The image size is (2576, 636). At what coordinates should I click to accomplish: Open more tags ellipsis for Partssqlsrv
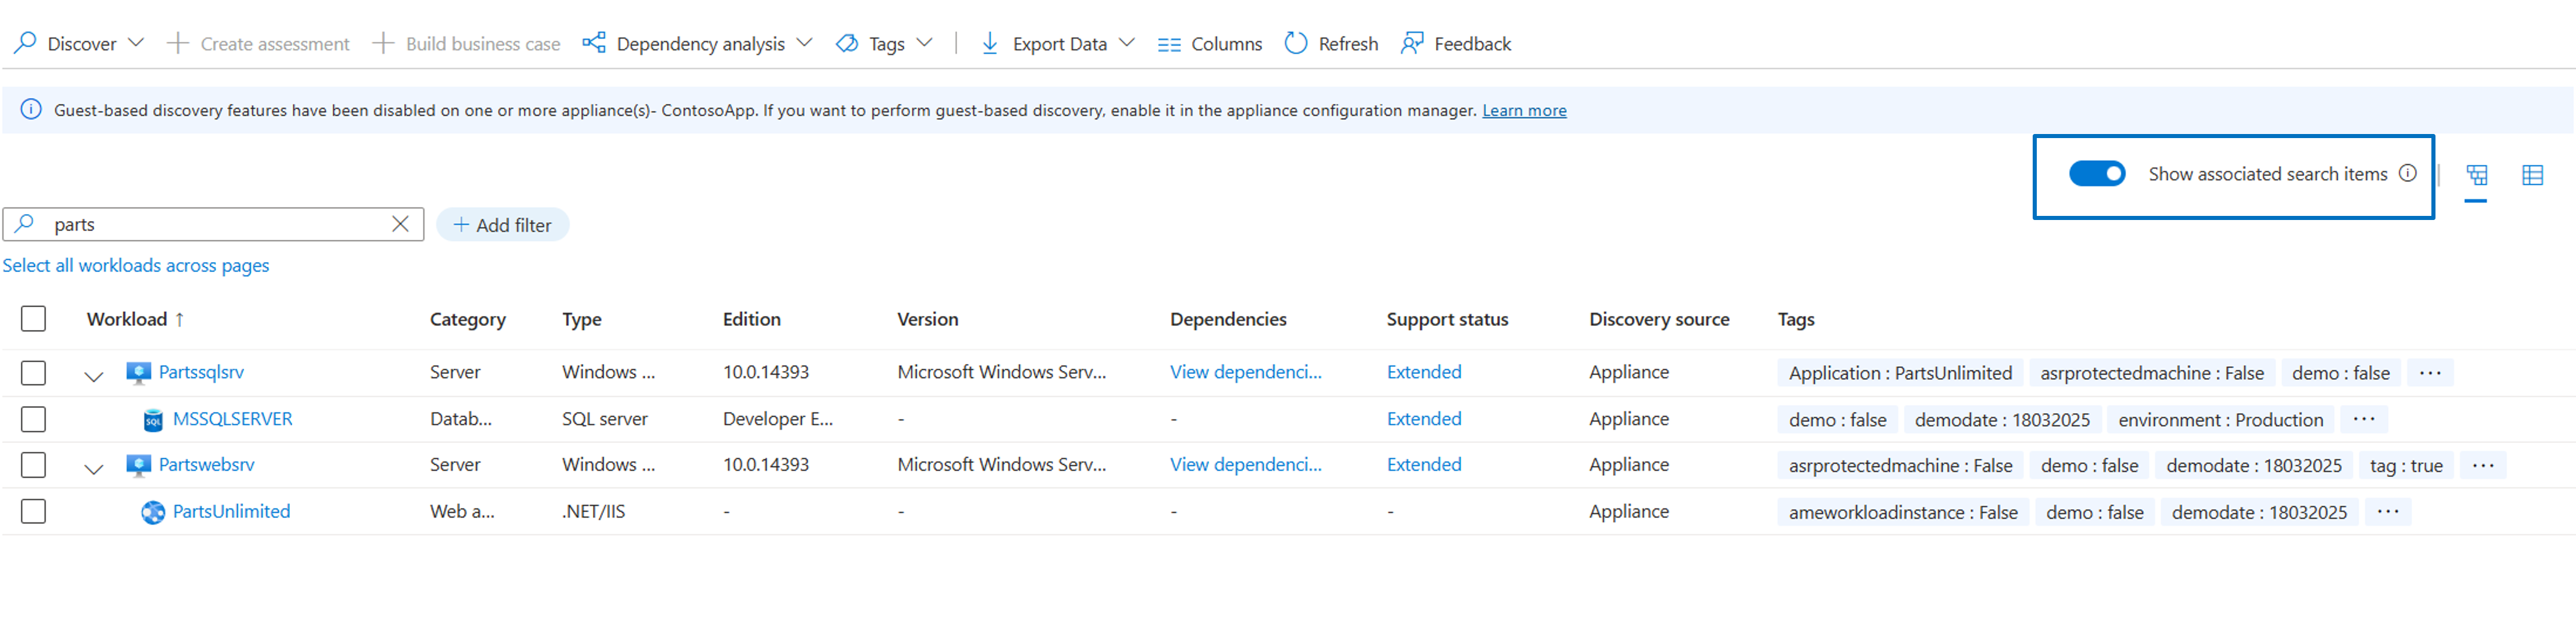coord(2430,373)
